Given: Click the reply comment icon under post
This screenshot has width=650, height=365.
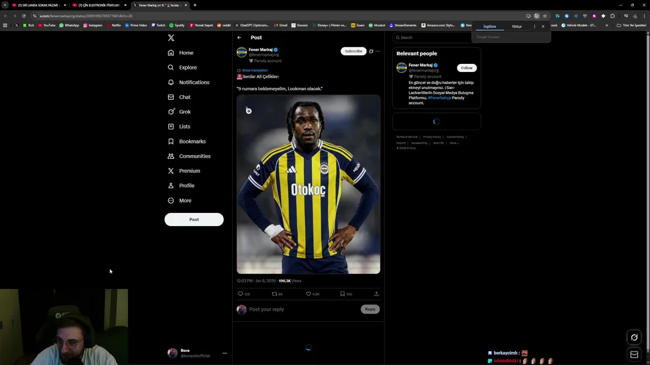Looking at the screenshot, I should [241, 294].
